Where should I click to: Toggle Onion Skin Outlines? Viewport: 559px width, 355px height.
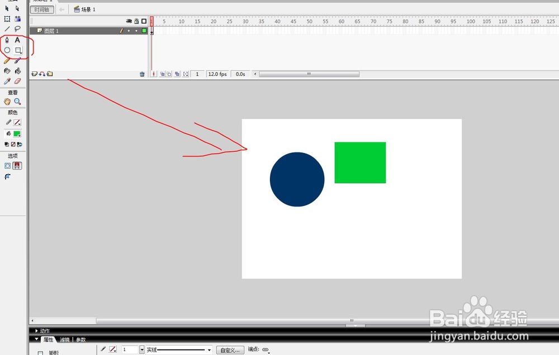click(x=169, y=74)
